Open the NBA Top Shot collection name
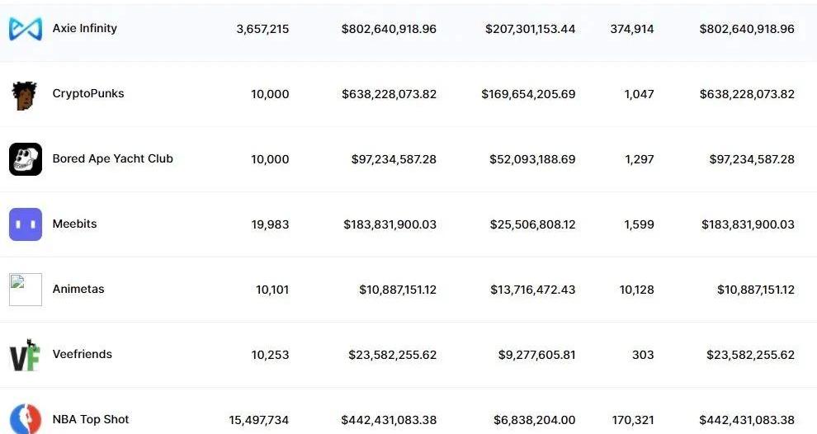817x434 pixels. (91, 419)
